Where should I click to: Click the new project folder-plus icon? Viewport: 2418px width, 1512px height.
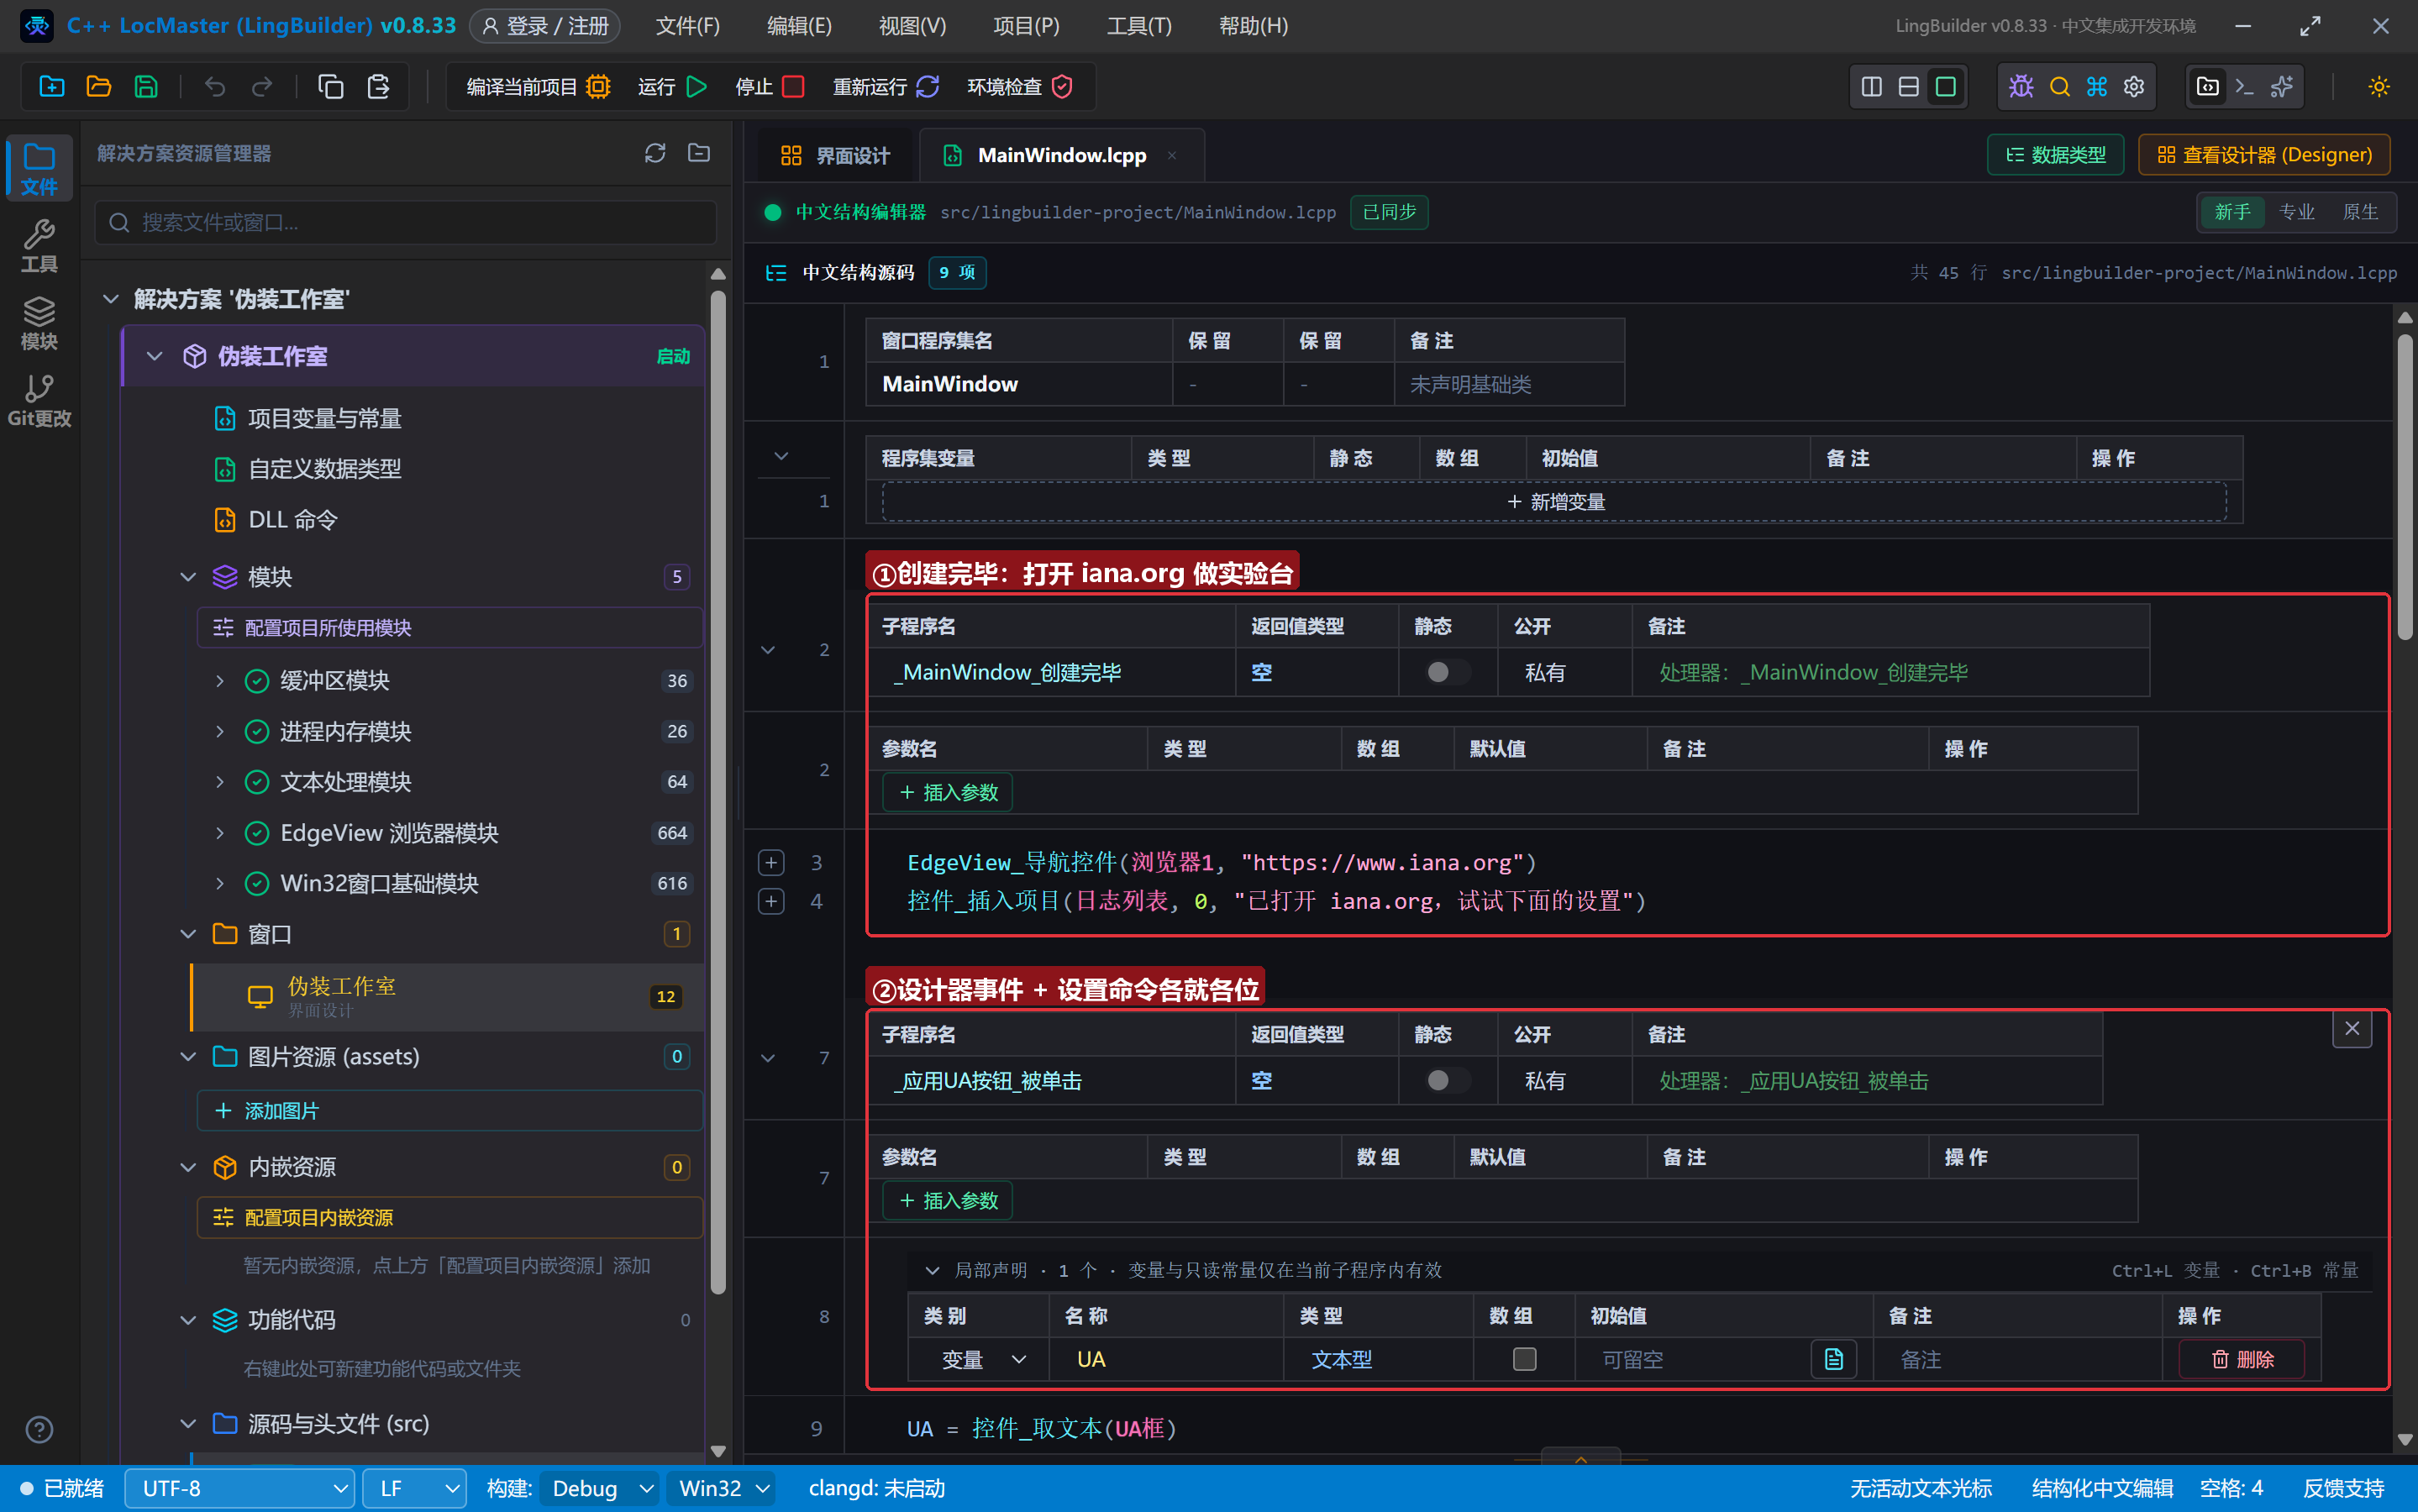point(51,86)
